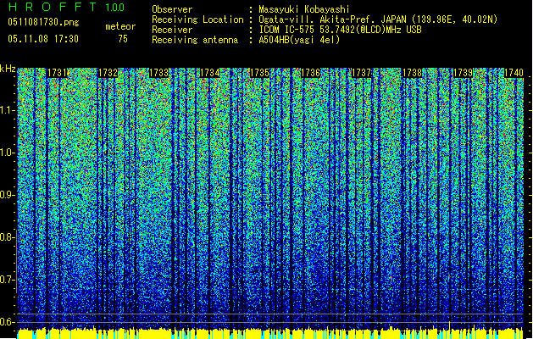Click the 0.6 frequency axis label

(7, 322)
